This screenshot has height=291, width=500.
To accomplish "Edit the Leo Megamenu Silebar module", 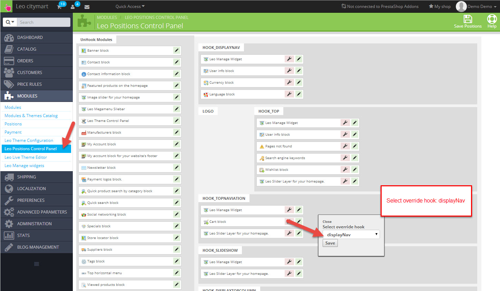I will [177, 109].
